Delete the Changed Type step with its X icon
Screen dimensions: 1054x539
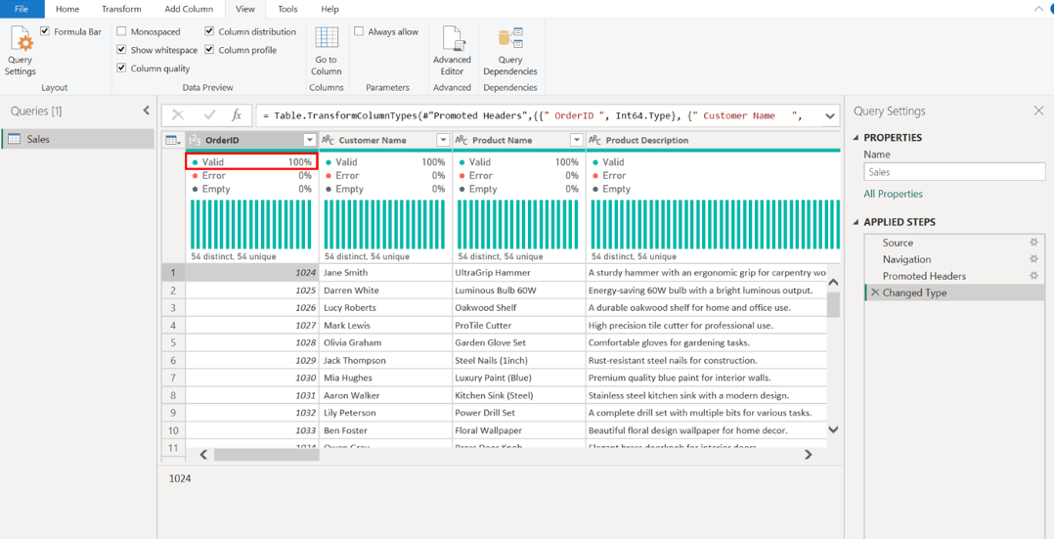tap(875, 292)
